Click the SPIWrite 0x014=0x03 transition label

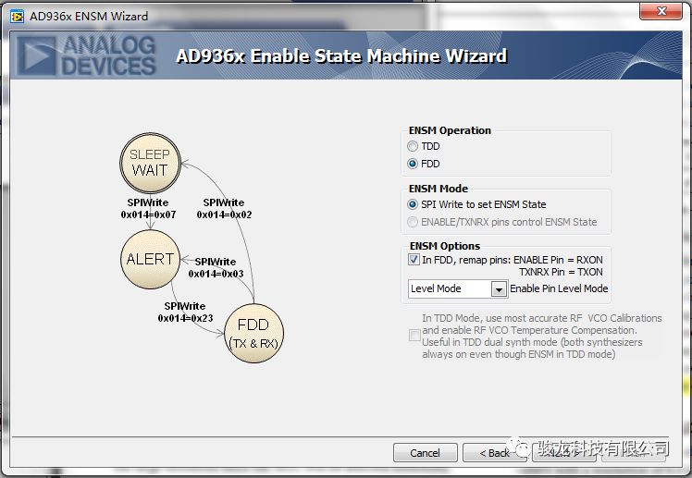(x=216, y=267)
